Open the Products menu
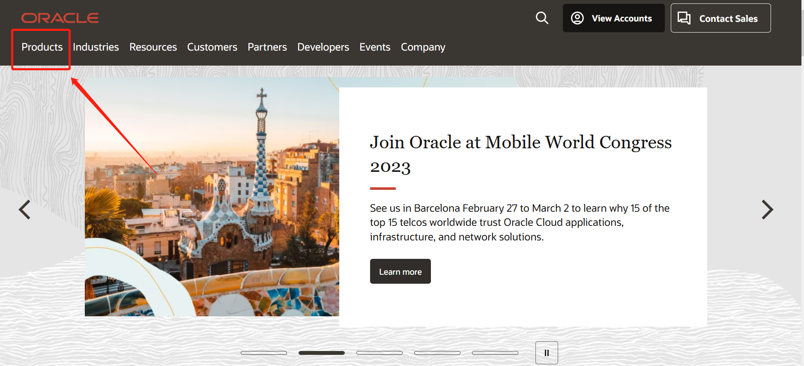This screenshot has width=804, height=366. [x=42, y=47]
